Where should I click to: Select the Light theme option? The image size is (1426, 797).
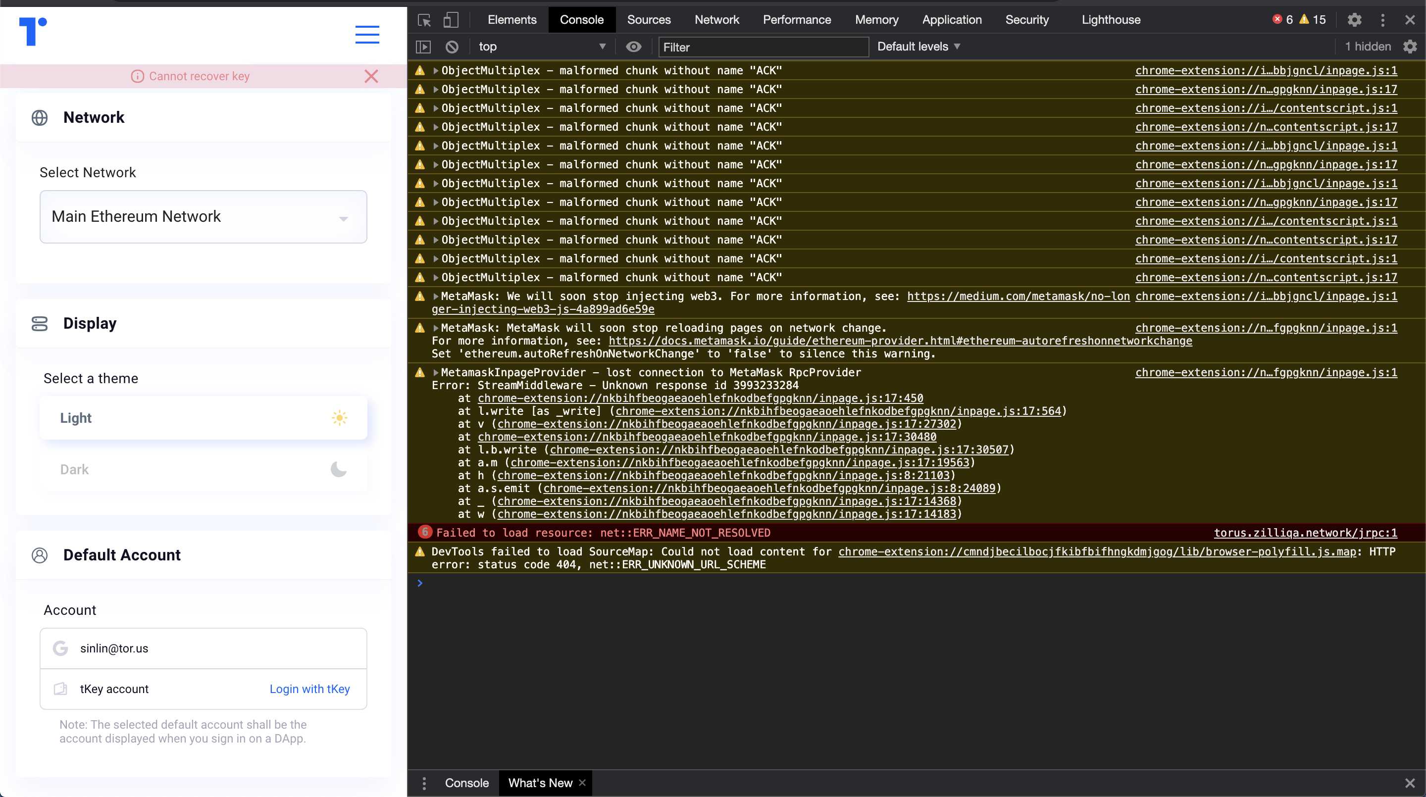click(203, 418)
